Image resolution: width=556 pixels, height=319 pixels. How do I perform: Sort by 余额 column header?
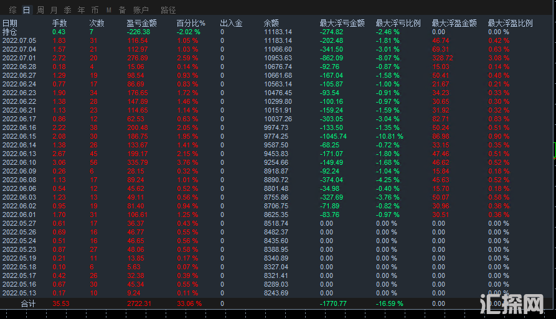coord(272,24)
